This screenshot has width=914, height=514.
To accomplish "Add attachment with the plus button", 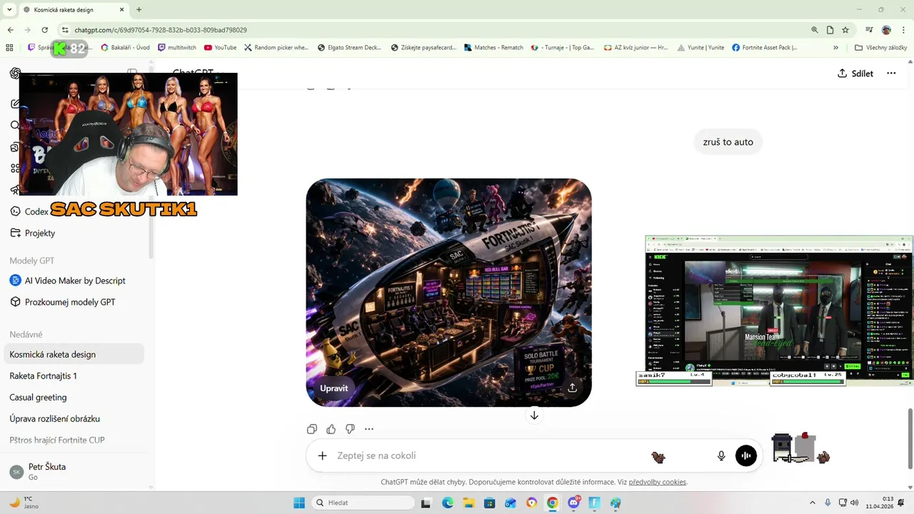I will pyautogui.click(x=322, y=455).
